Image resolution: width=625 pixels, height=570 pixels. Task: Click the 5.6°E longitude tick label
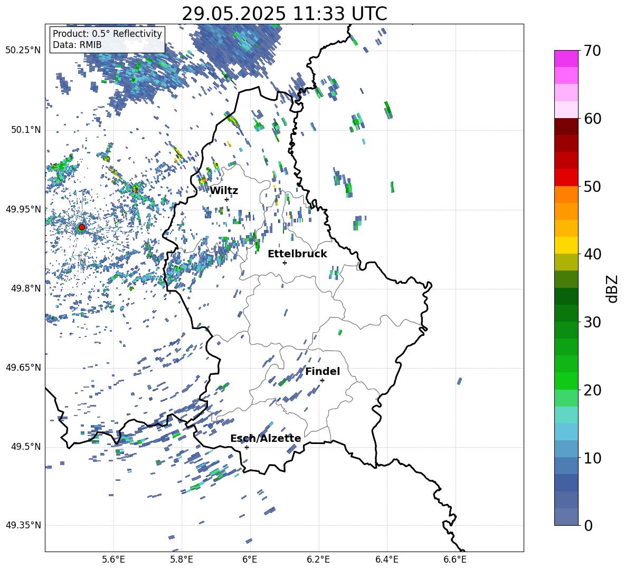tap(113, 559)
